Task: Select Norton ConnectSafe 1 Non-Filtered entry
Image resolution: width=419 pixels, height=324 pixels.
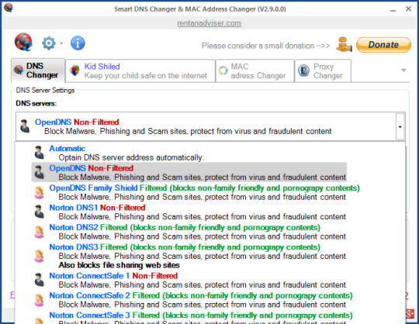Action: (x=189, y=280)
